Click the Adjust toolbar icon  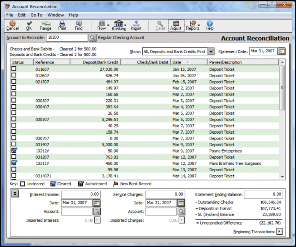[176, 25]
